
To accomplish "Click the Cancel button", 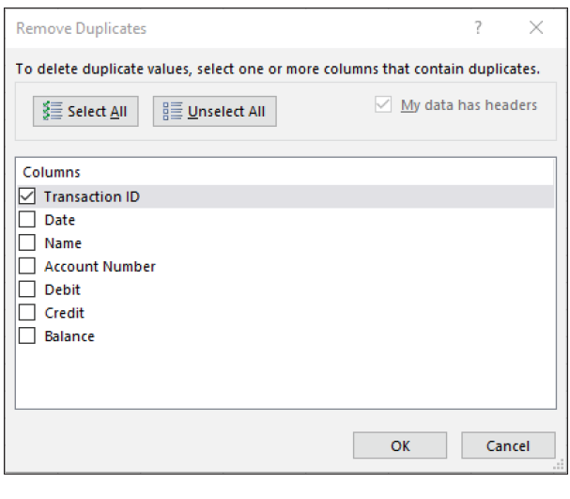I will [x=495, y=446].
